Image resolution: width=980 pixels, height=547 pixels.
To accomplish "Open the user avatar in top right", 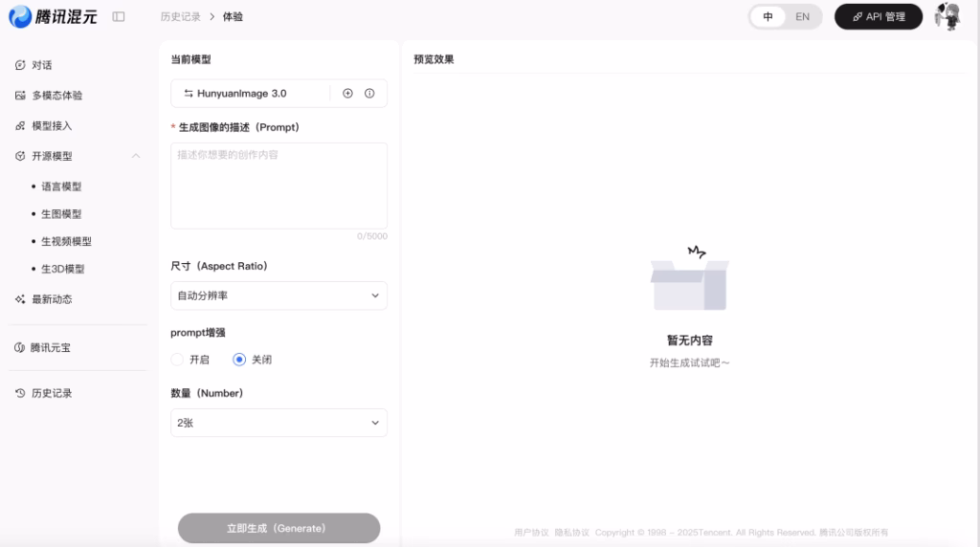I will point(947,16).
